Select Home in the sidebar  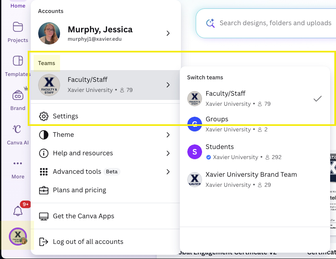[17, 6]
